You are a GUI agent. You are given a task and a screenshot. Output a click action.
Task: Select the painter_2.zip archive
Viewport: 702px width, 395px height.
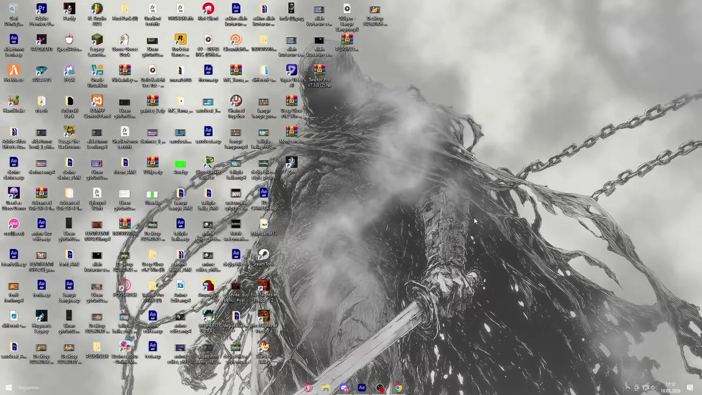tap(152, 104)
